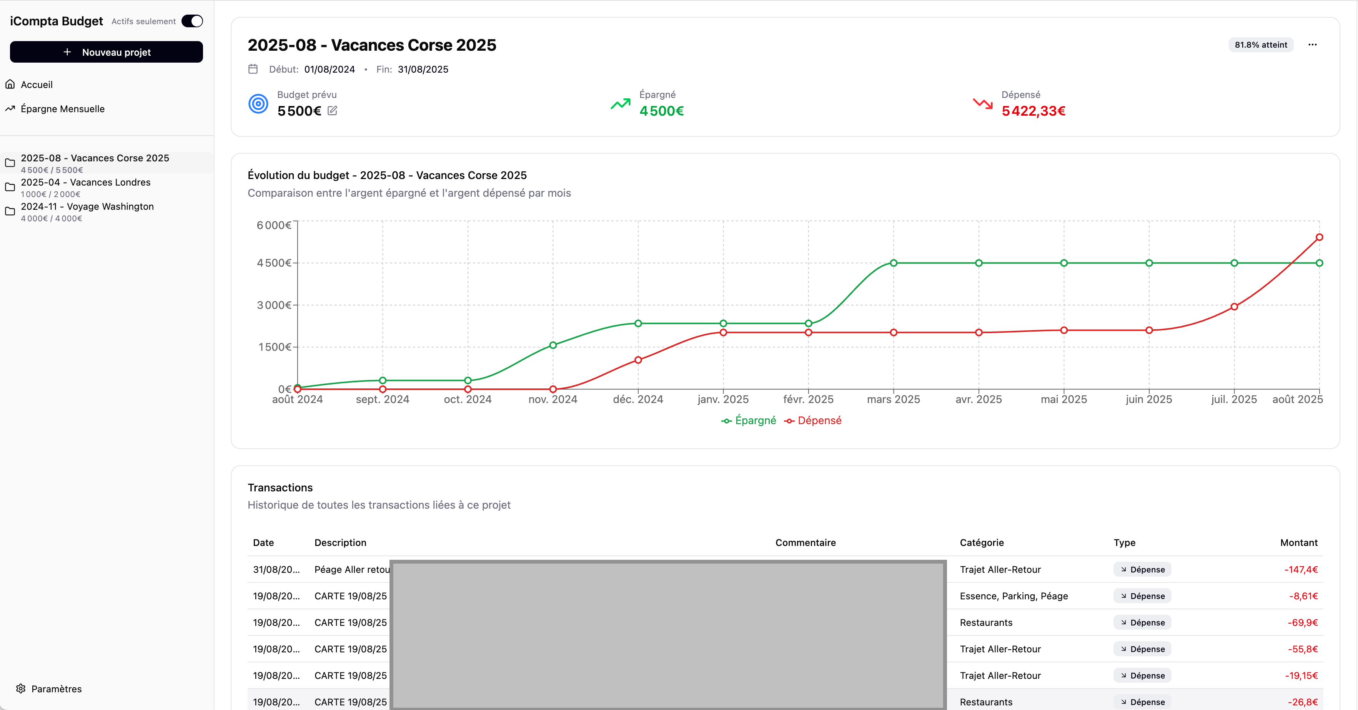Open the three-dots project options menu
1358x710 pixels.
tap(1312, 45)
